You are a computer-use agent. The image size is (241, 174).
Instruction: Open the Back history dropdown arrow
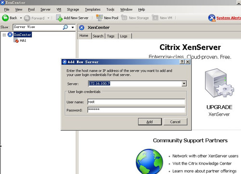tap(21, 18)
